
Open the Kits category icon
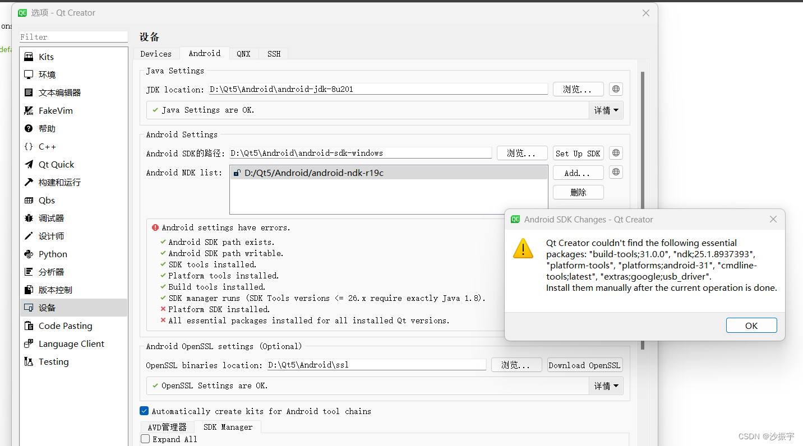click(29, 57)
